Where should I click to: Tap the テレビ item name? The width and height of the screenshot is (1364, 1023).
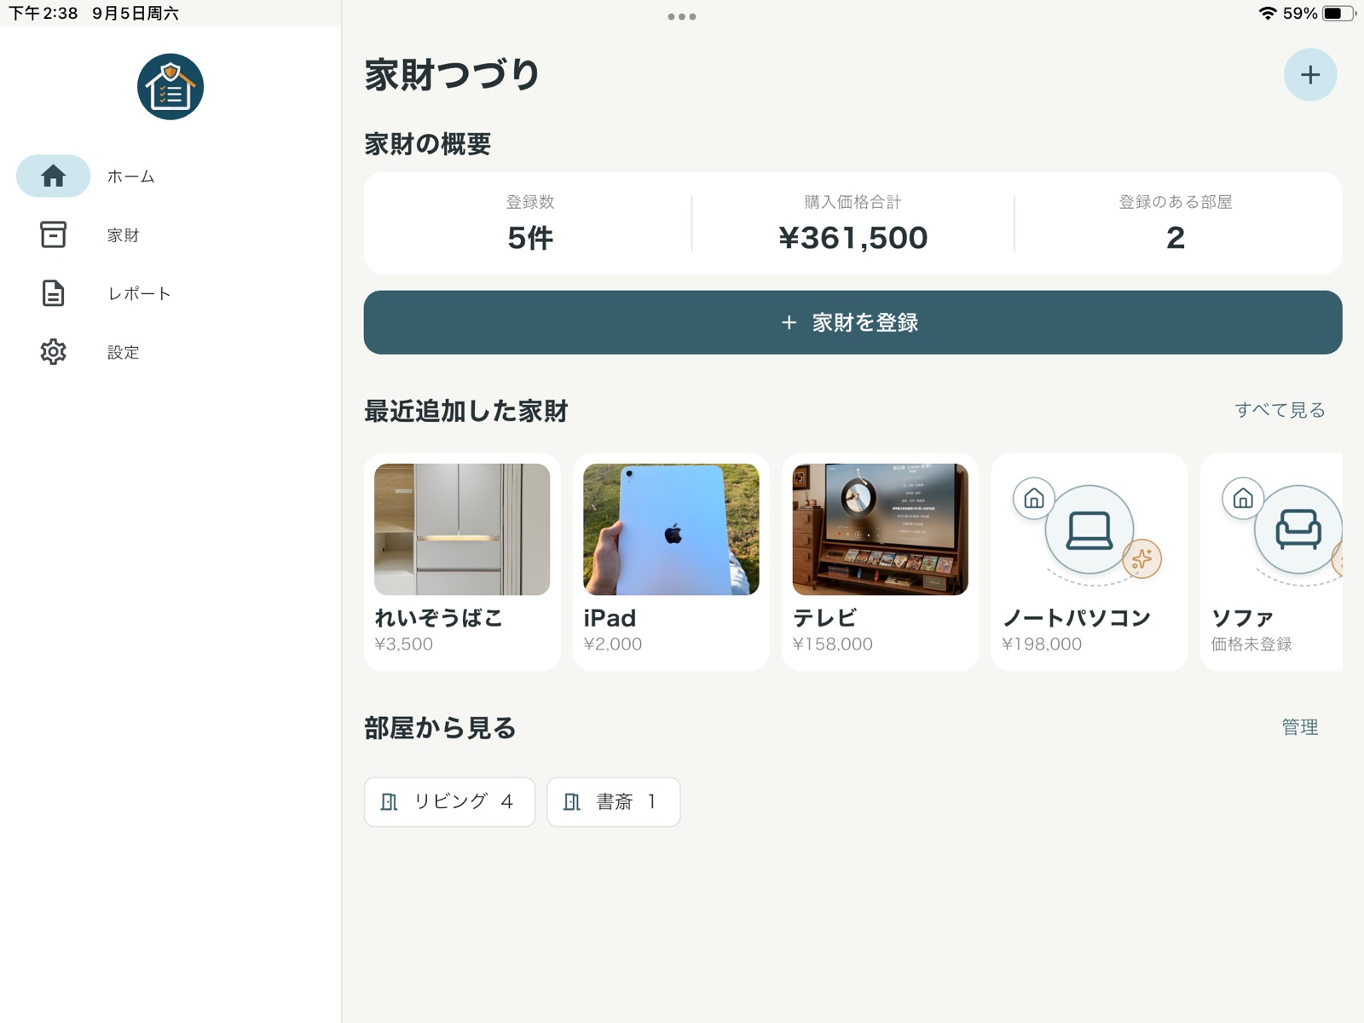[x=824, y=618]
